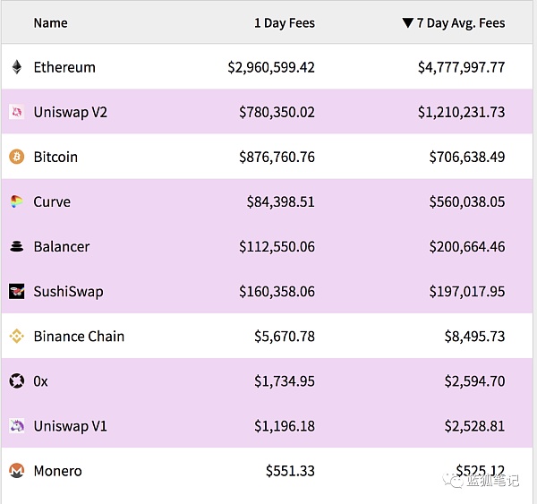537x504 pixels.
Task: Click the Ethereum diamond logo icon
Action: (x=16, y=67)
